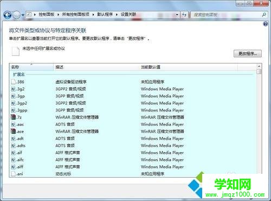Select the .aif file icon
The height and width of the screenshot is (201, 271).
[13, 153]
